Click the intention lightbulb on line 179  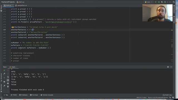[x=13, y=27]
